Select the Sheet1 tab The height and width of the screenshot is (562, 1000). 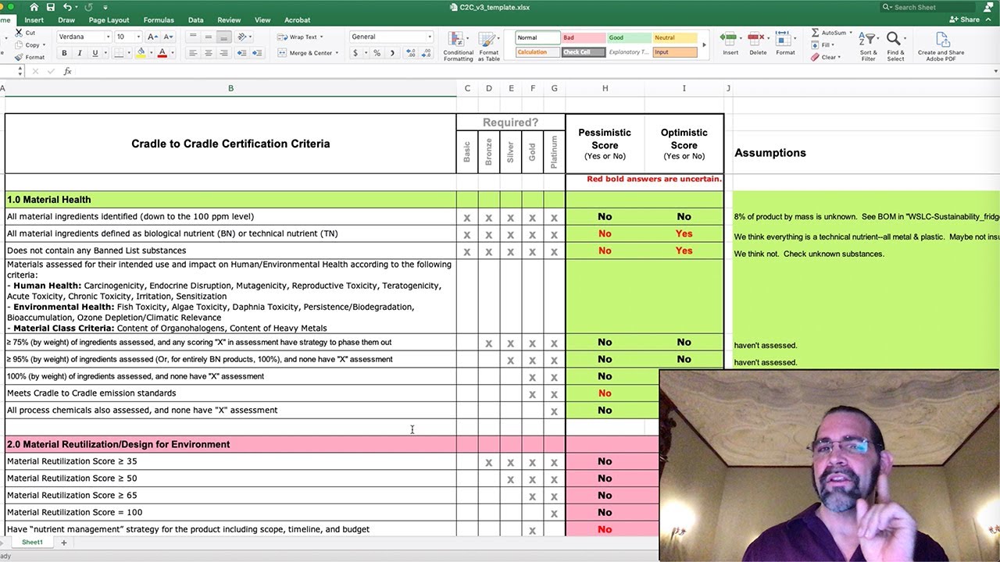click(x=32, y=542)
